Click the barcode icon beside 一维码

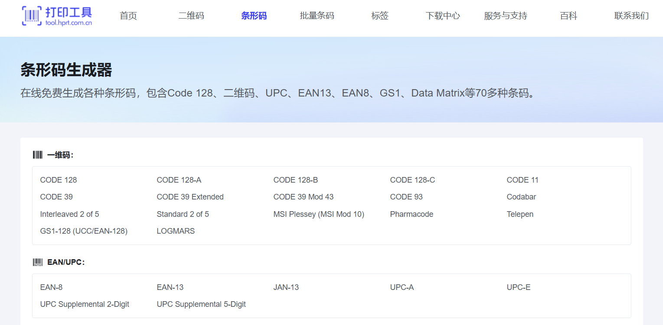[38, 155]
